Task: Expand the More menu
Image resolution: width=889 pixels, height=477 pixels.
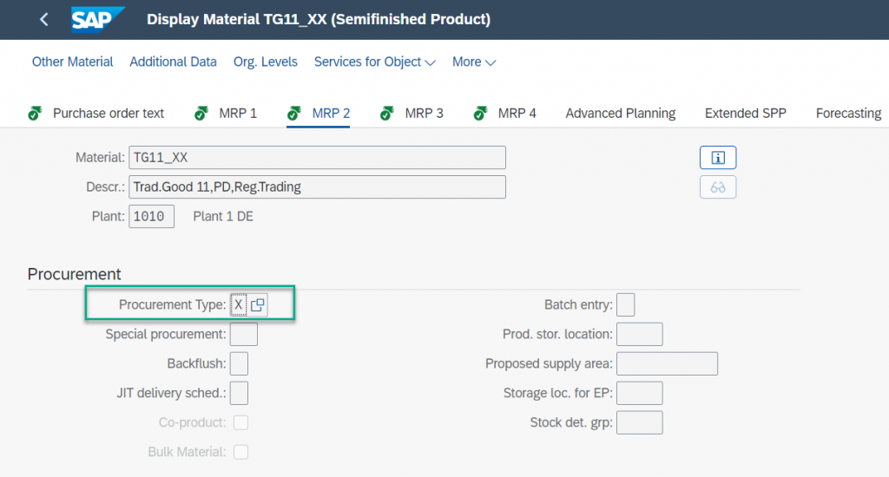Action: click(x=474, y=62)
